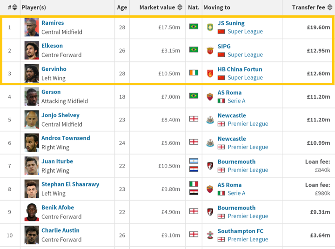Viewport: 335px width, 249px height.
Task: Click the JS Suning club crest icon
Action: (x=210, y=27)
